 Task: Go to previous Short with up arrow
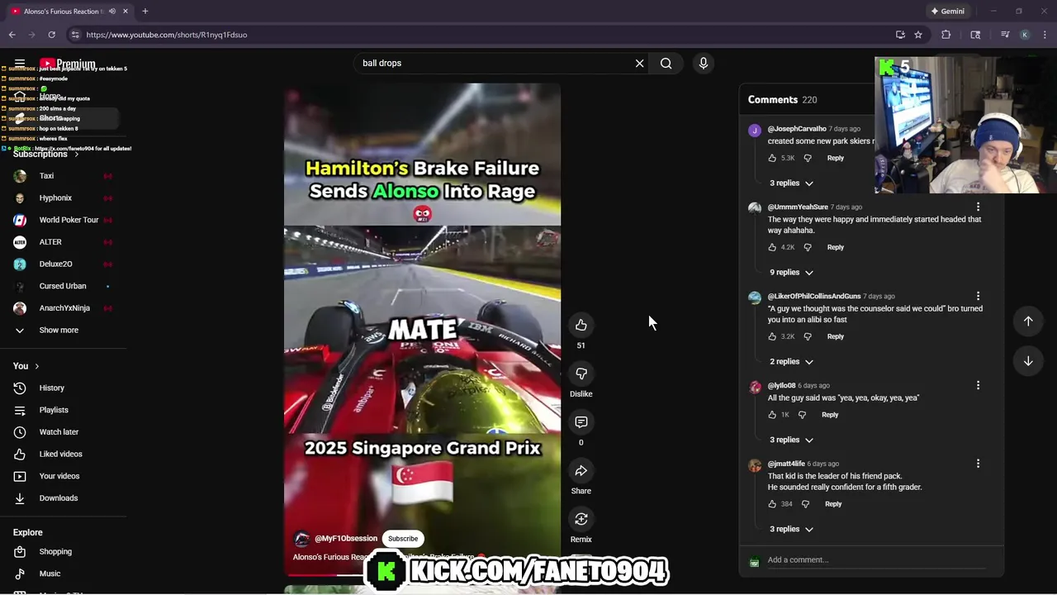1028,321
